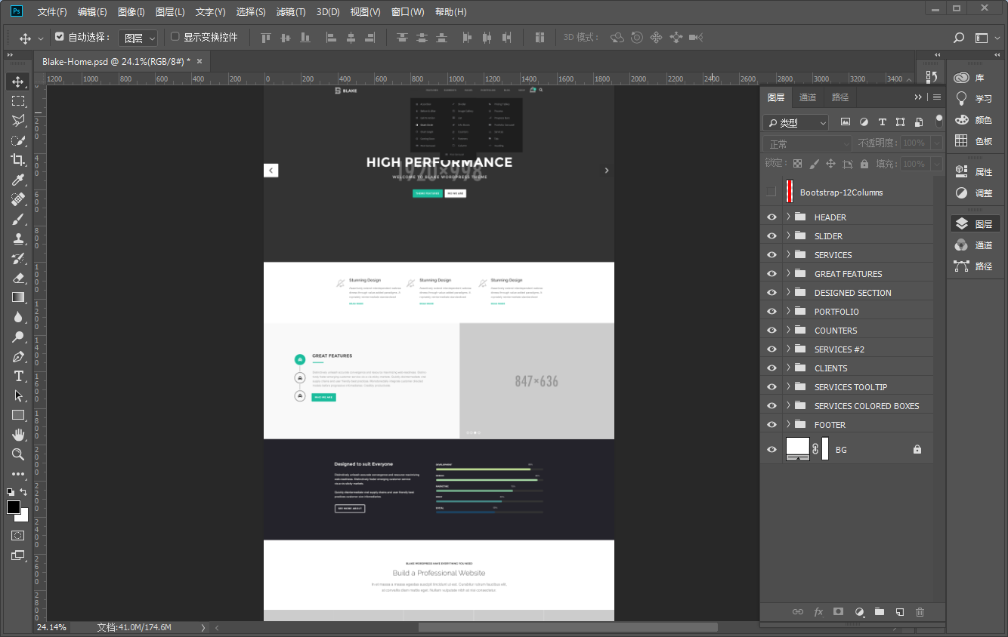Hide the FOOTER layer group
1008x637 pixels.
[771, 424]
